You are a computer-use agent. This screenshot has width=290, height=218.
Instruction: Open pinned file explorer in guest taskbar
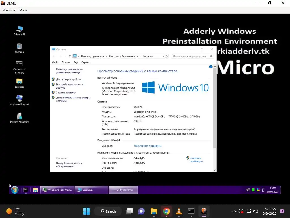pos(35,190)
